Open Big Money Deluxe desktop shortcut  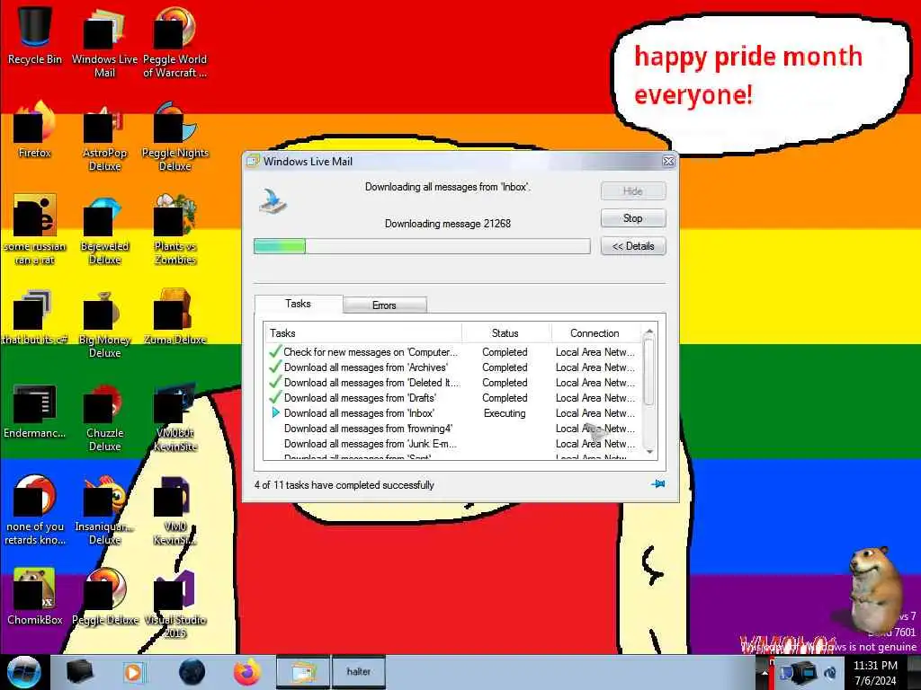pyautogui.click(x=104, y=323)
